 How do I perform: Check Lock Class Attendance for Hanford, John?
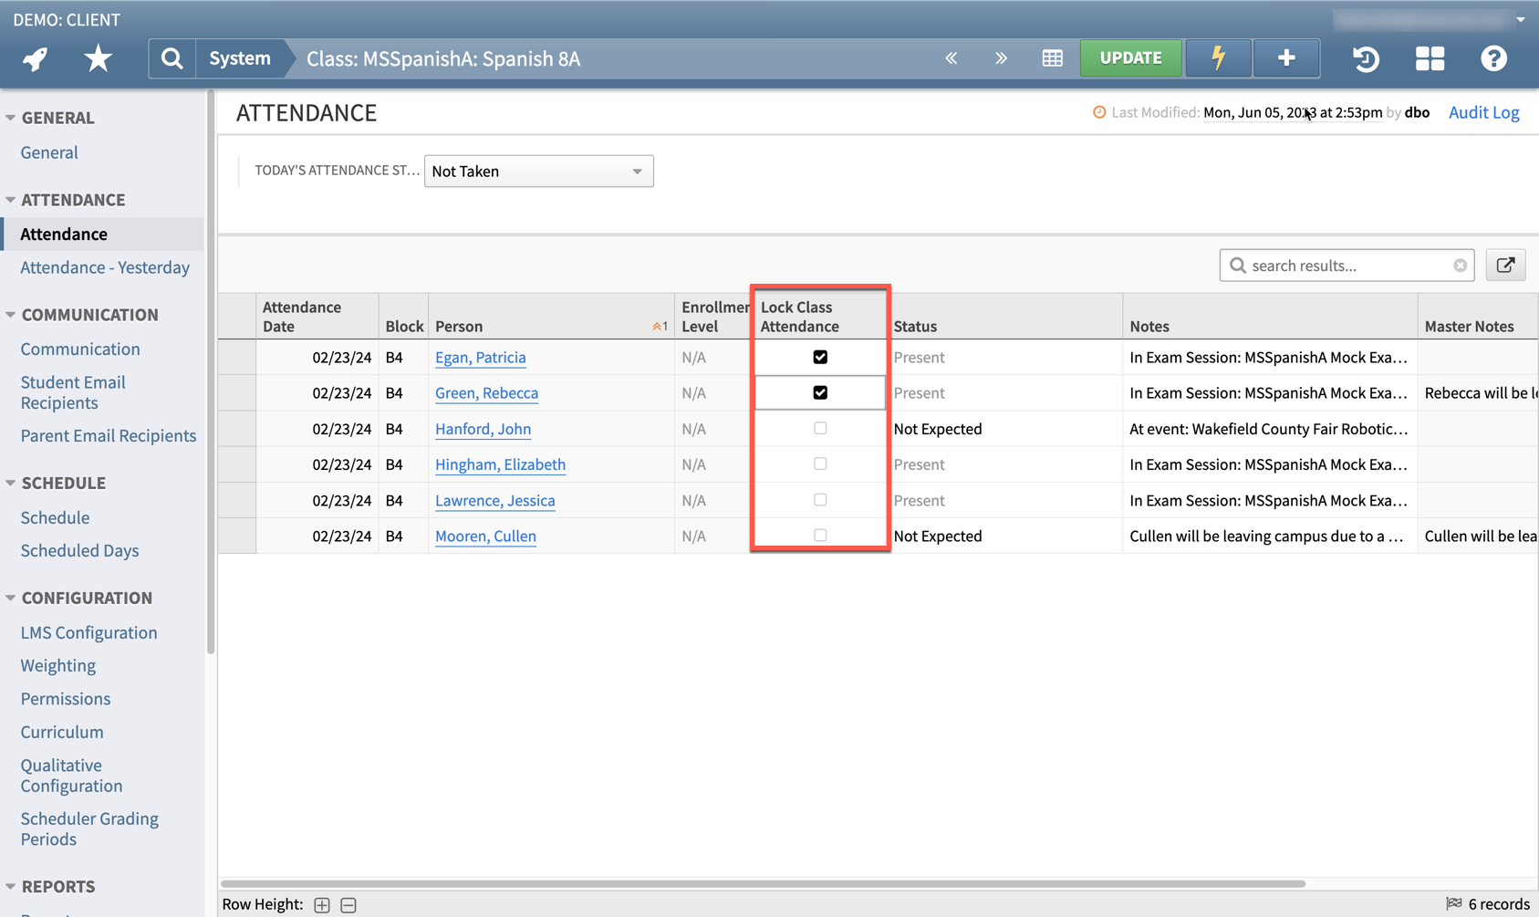point(820,428)
